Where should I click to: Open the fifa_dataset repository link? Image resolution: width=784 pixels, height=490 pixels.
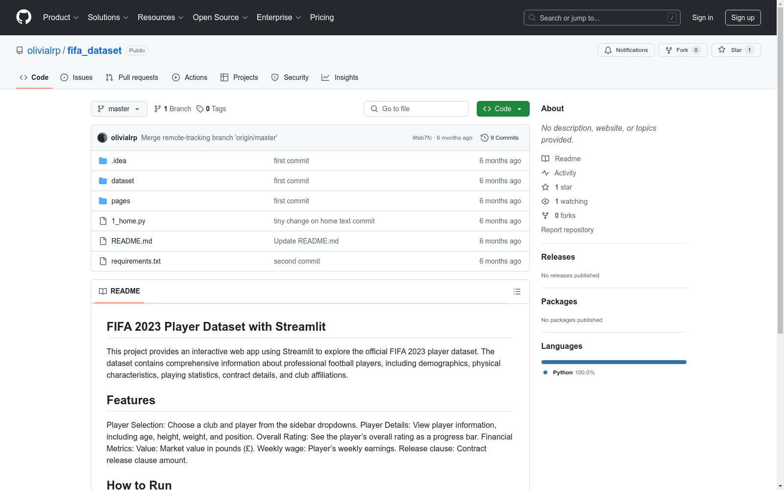[x=95, y=50]
